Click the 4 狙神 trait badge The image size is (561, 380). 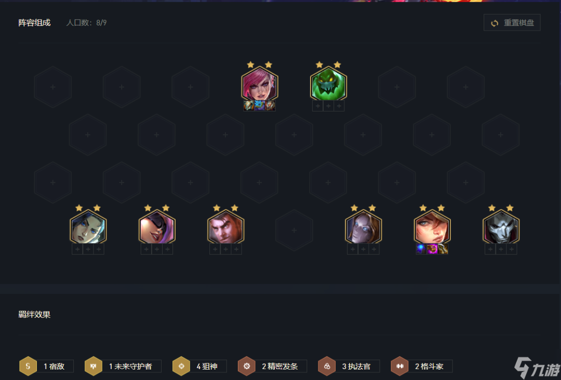199,366
